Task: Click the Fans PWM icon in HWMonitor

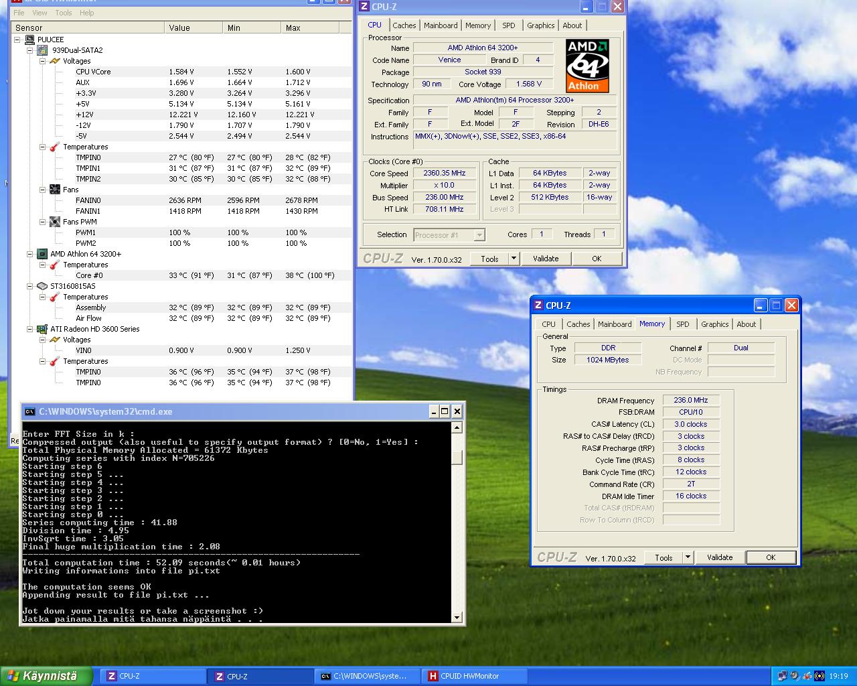Action: click(55, 222)
